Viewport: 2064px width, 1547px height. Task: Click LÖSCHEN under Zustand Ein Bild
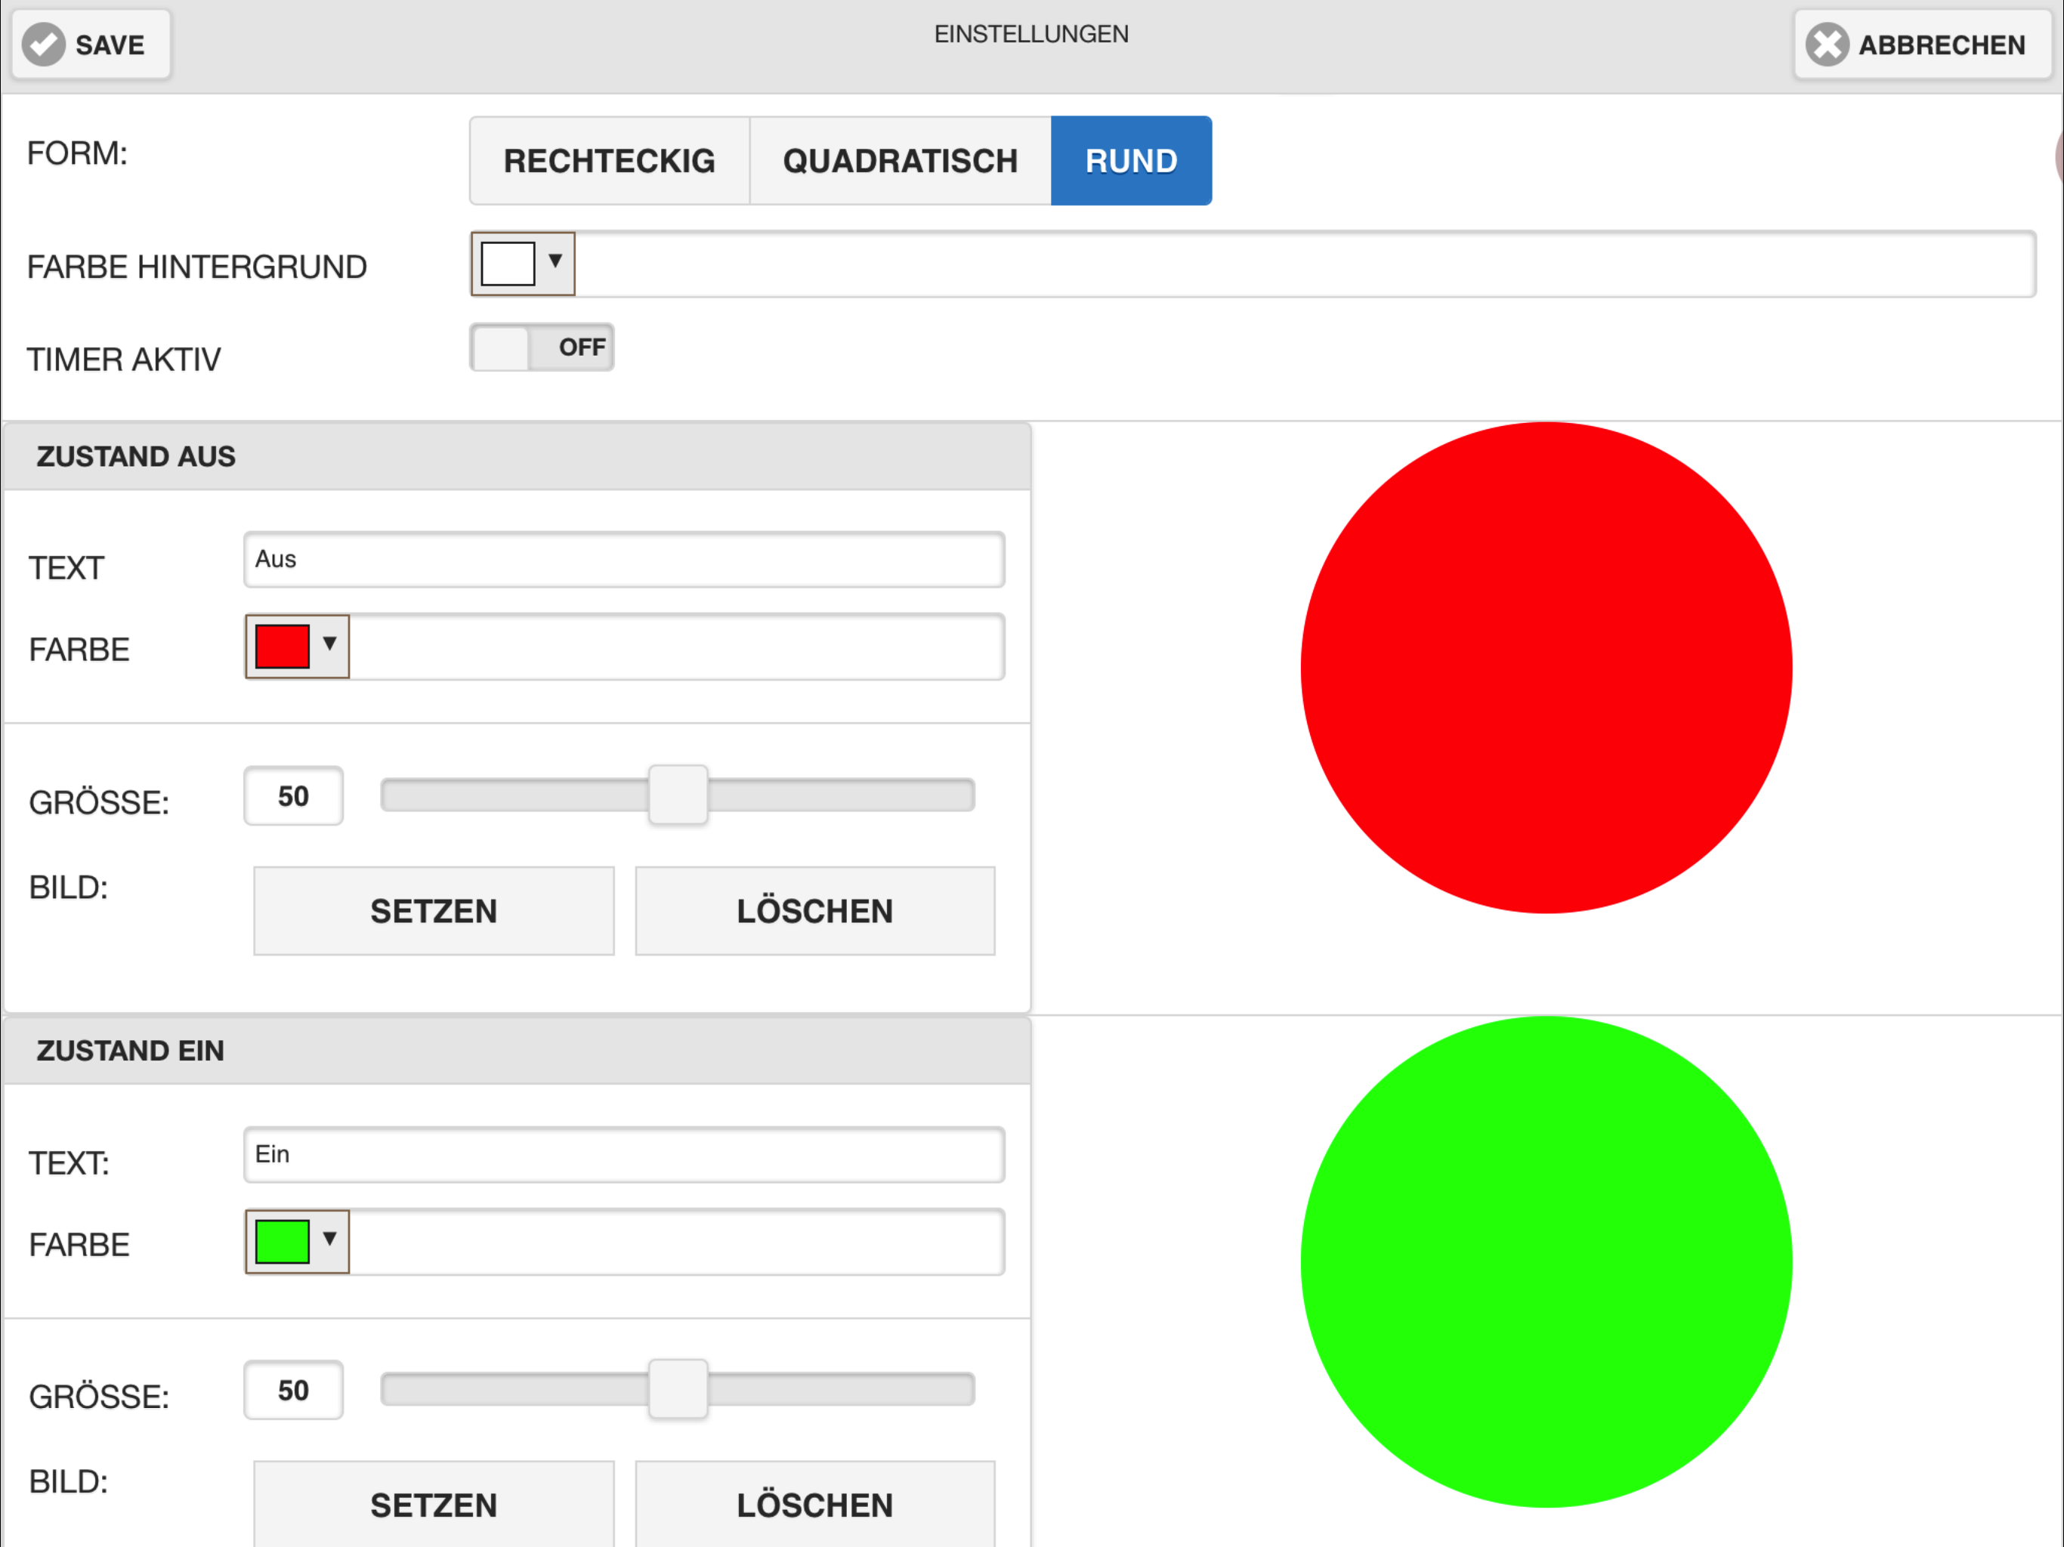(x=814, y=1504)
